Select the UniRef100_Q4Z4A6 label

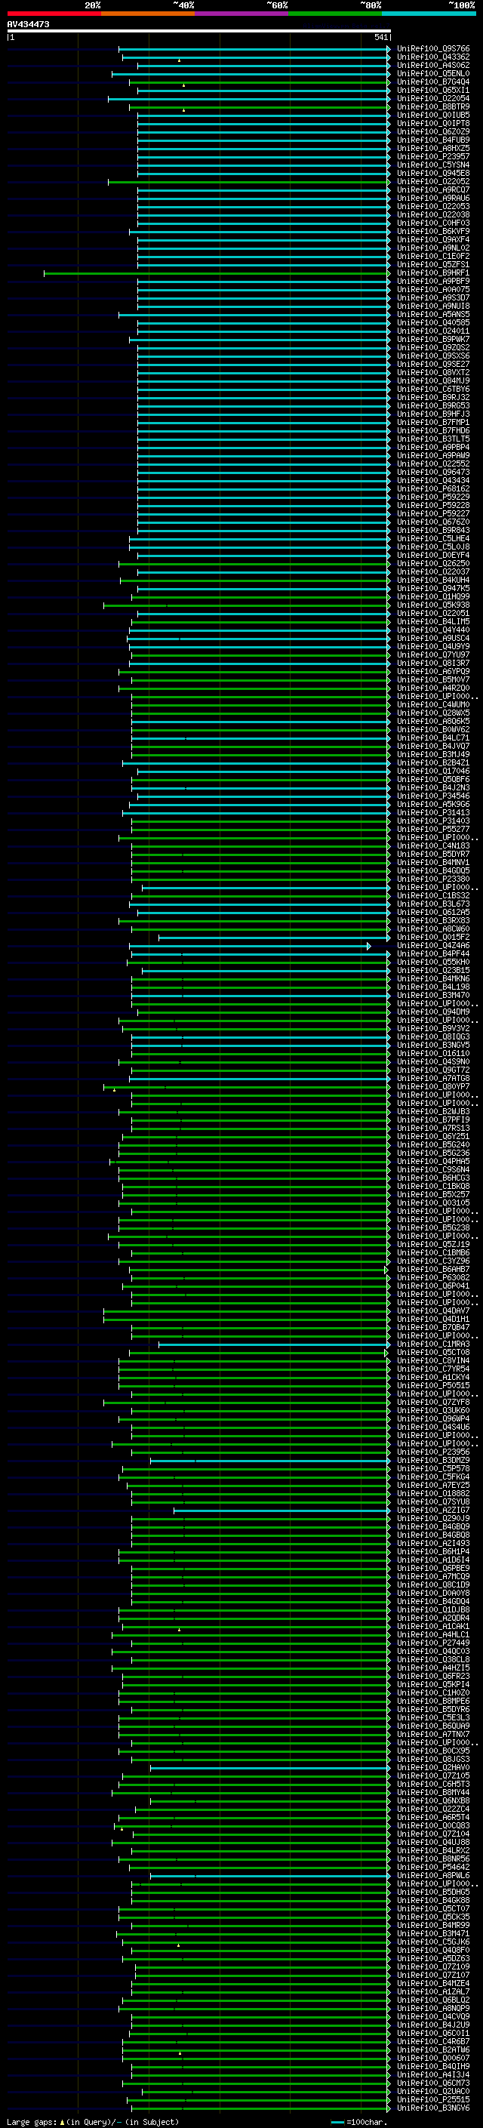[x=433, y=946]
